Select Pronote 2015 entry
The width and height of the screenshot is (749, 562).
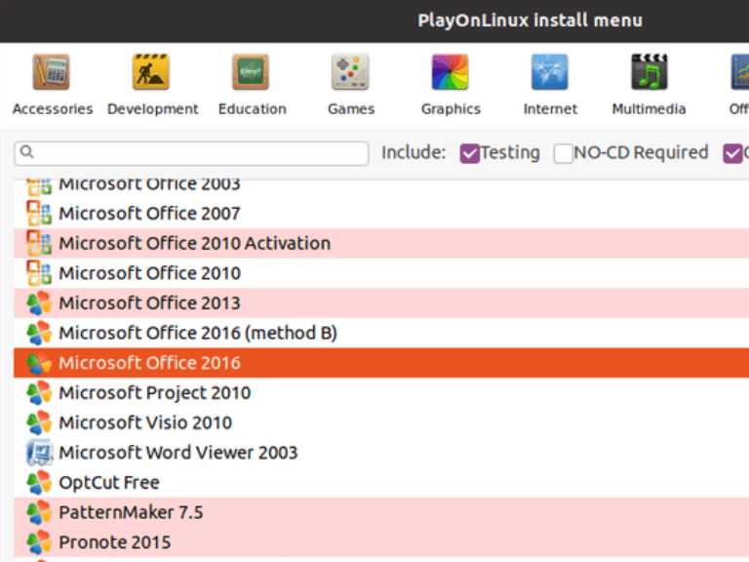click(x=381, y=542)
